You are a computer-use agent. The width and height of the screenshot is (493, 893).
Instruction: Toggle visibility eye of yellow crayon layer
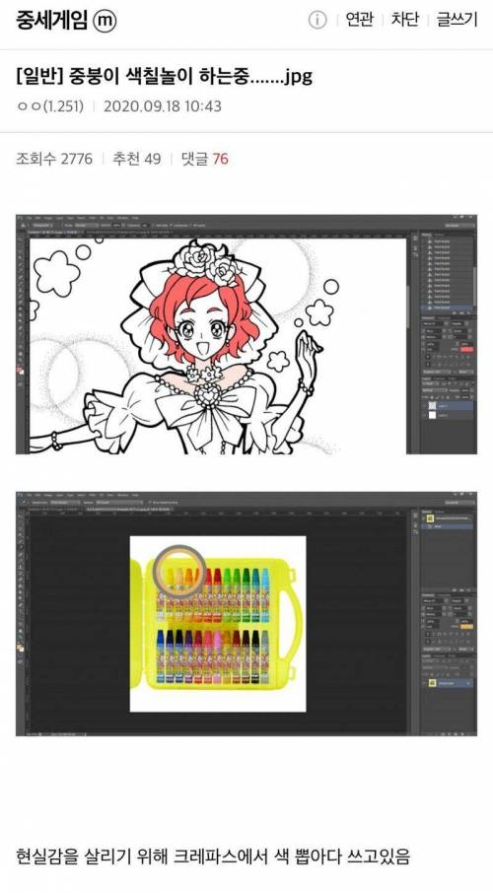coord(423,682)
